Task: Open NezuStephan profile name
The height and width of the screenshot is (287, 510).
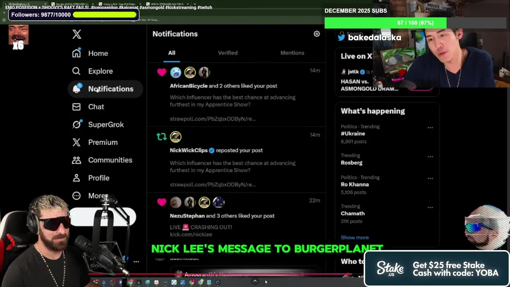Action: pyautogui.click(x=187, y=216)
